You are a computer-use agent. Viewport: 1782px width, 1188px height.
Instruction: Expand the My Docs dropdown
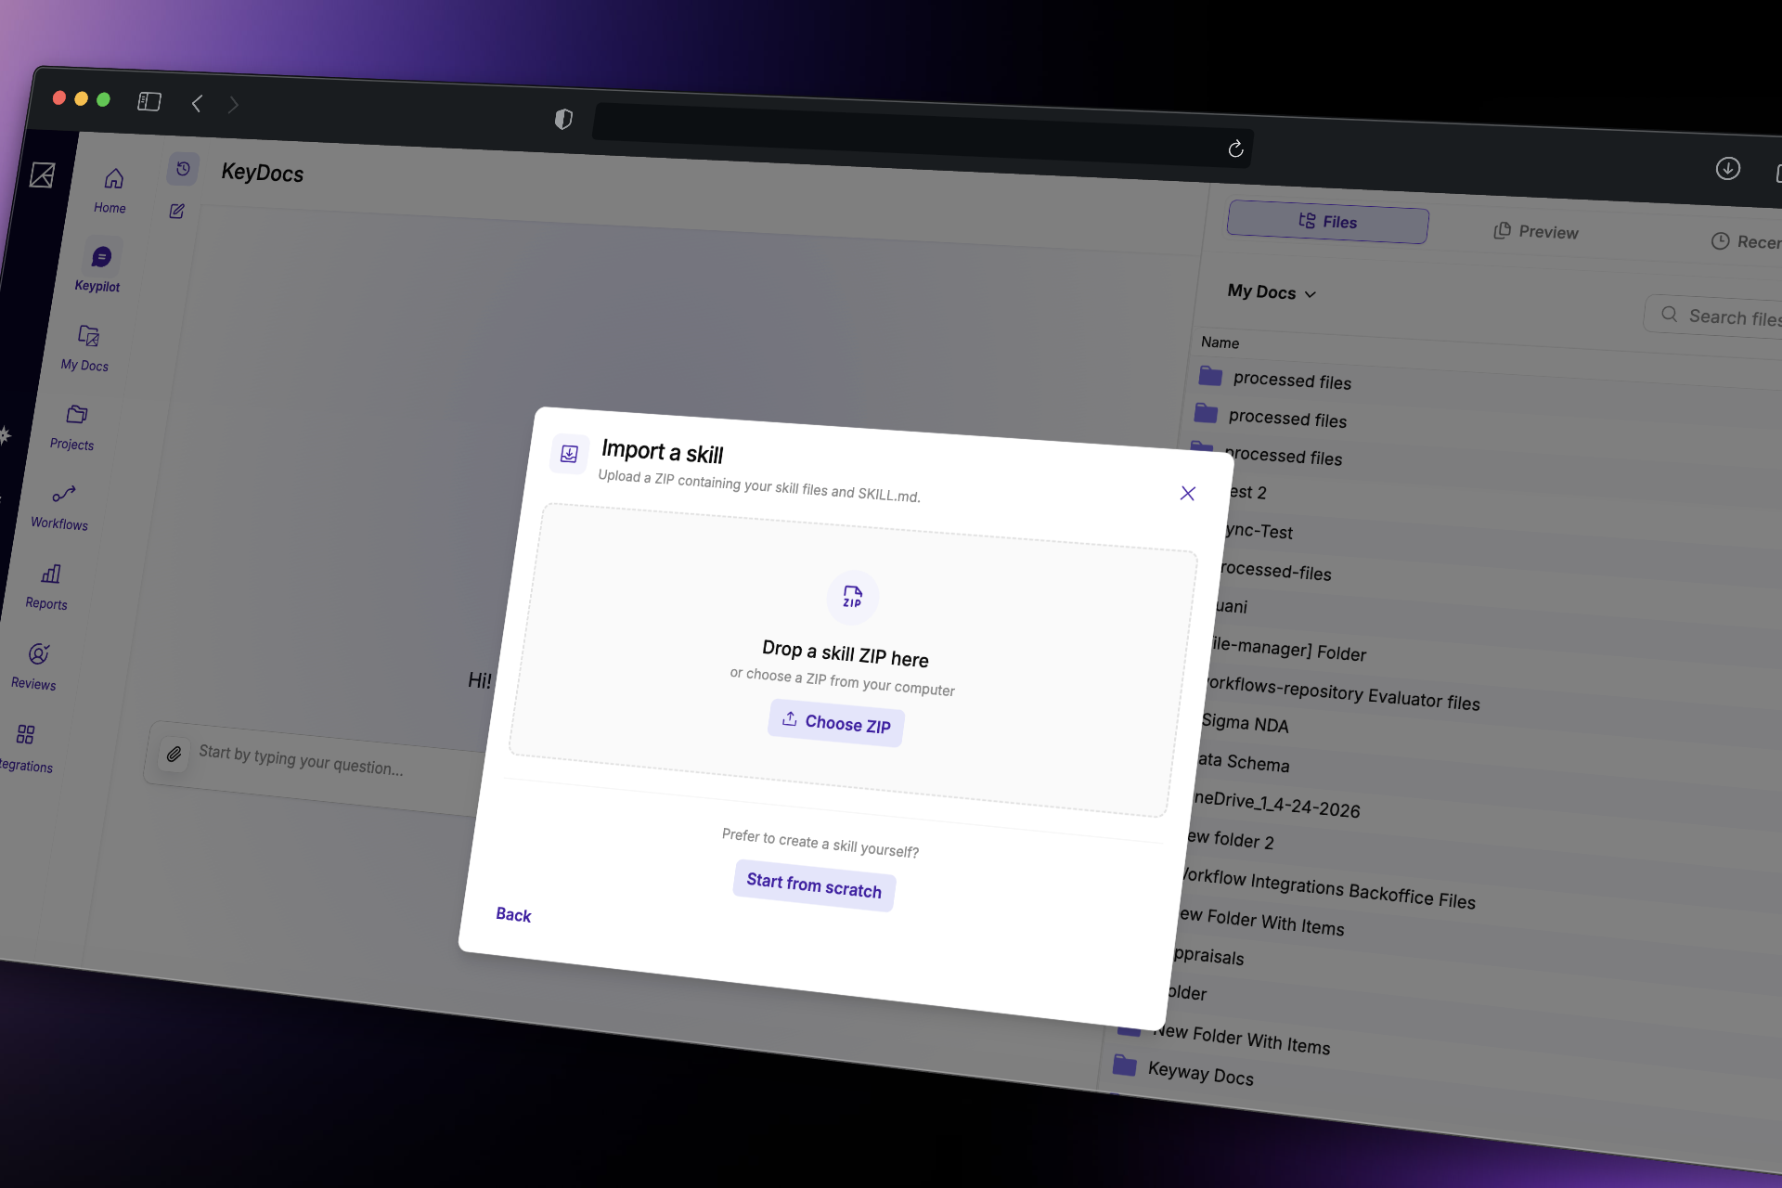tap(1272, 292)
